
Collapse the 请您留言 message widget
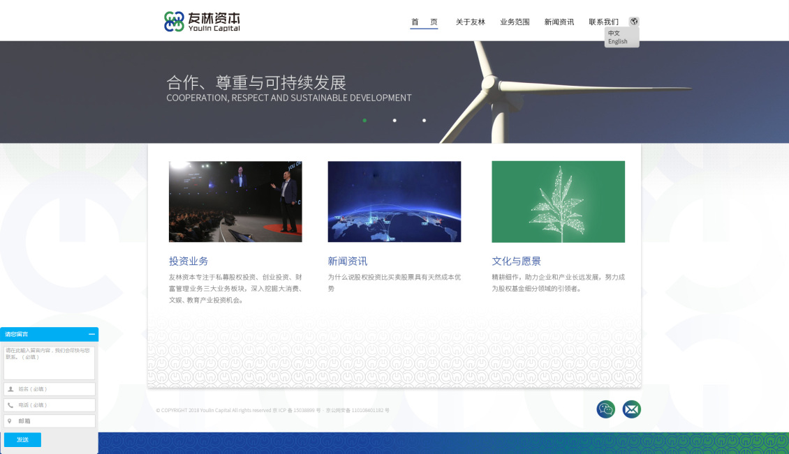[x=91, y=334]
